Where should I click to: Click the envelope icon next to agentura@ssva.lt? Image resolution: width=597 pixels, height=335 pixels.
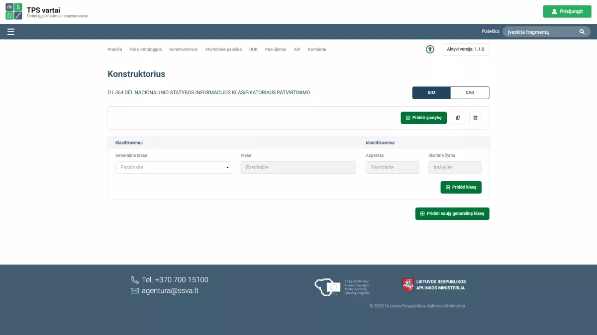134,290
